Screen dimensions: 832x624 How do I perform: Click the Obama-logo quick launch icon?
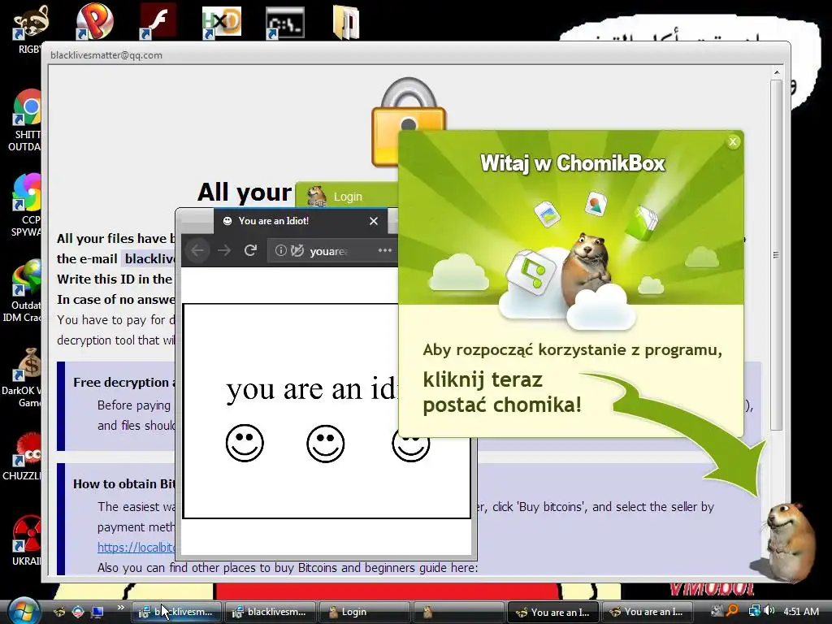(x=78, y=612)
